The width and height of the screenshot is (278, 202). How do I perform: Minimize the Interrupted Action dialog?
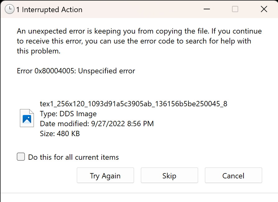coord(207,9)
